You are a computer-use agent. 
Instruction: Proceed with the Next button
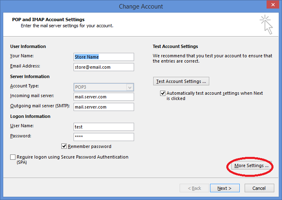pos(224,188)
